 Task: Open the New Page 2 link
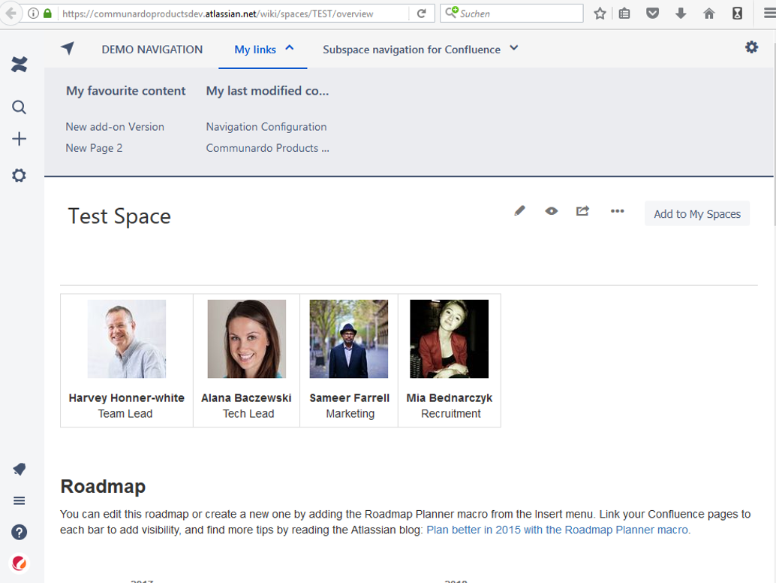94,148
